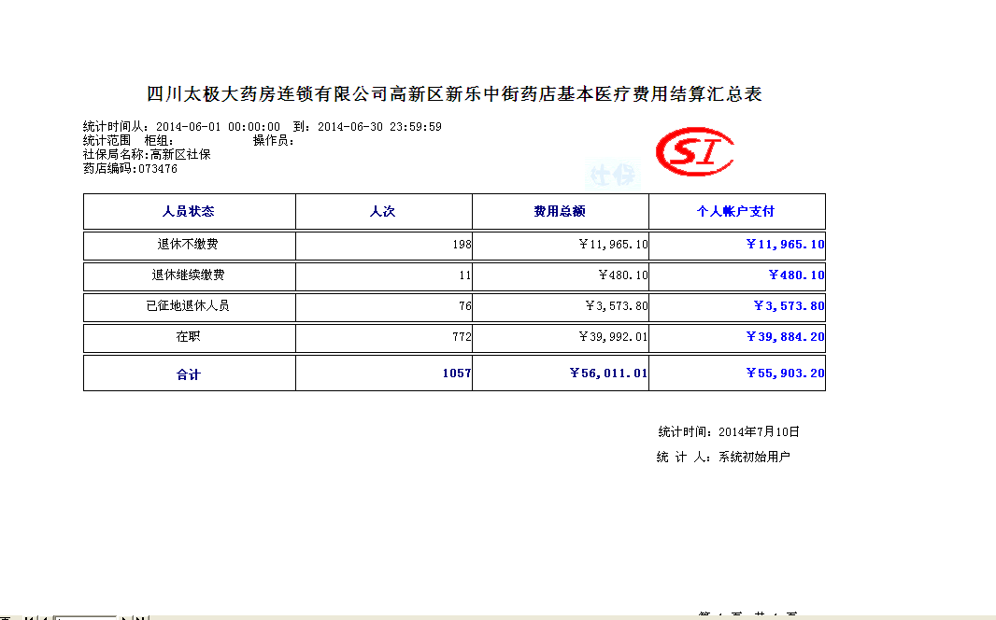Click the total 人次 value 1057

[x=457, y=373]
